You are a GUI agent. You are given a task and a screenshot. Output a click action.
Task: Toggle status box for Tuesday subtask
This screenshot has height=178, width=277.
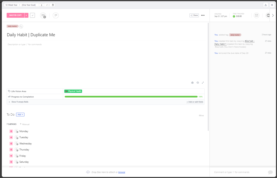point(11,138)
